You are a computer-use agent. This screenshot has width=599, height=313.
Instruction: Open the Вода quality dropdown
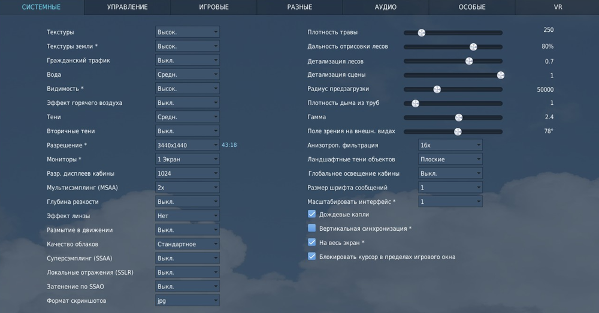[187, 74]
